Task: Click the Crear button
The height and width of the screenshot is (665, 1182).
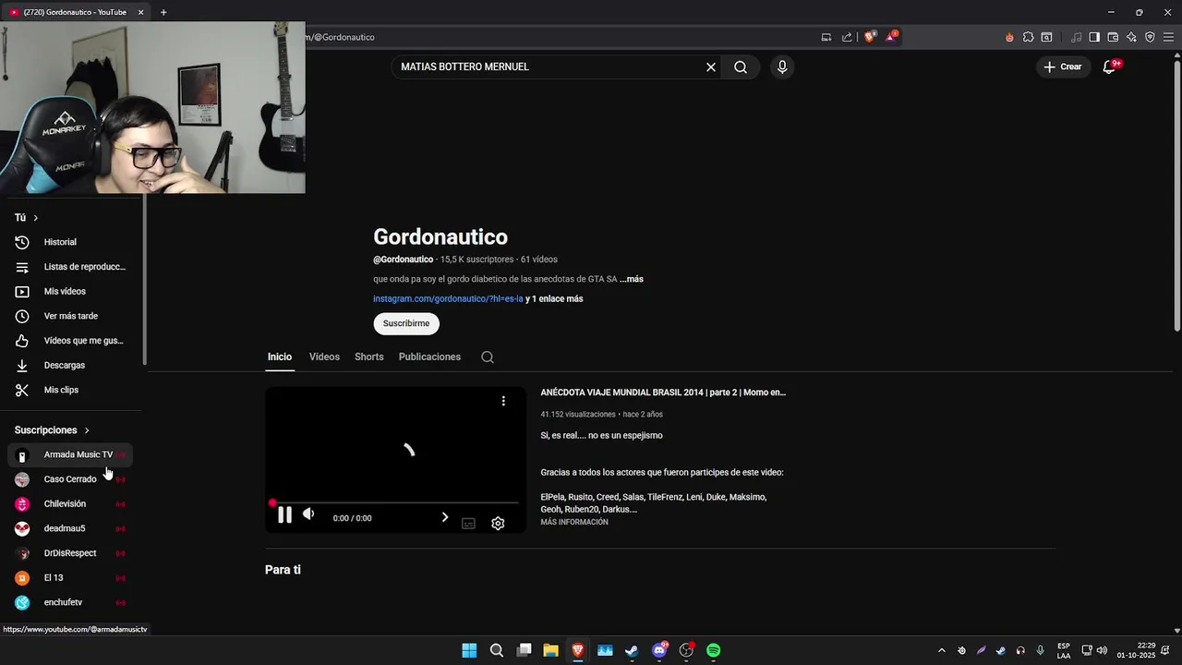Action: pyautogui.click(x=1062, y=66)
